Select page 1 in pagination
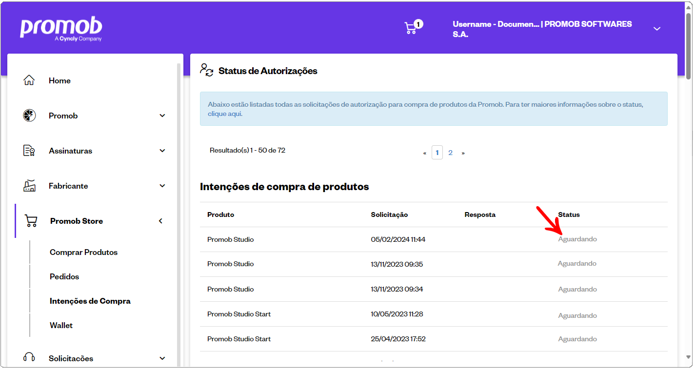 [437, 153]
